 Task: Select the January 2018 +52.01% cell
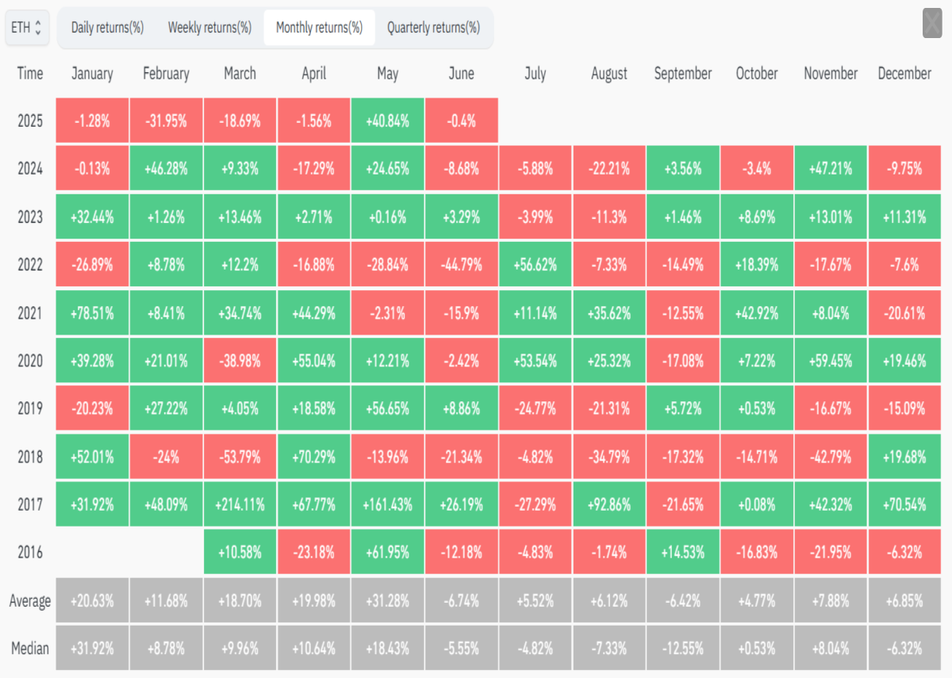(x=92, y=457)
